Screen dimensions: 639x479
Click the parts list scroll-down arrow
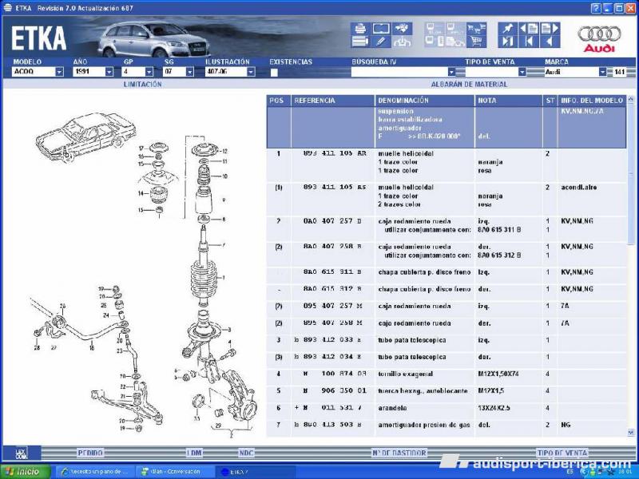[631, 433]
